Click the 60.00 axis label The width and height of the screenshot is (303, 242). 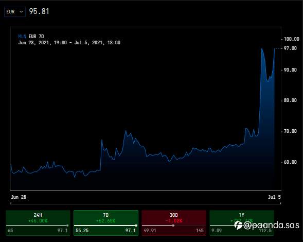click(290, 162)
